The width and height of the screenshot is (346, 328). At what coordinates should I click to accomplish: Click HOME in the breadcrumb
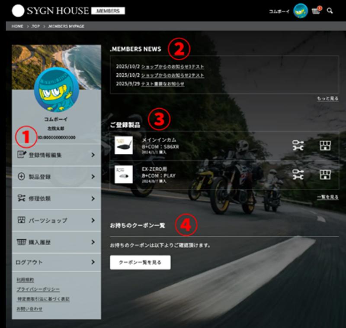(x=17, y=26)
